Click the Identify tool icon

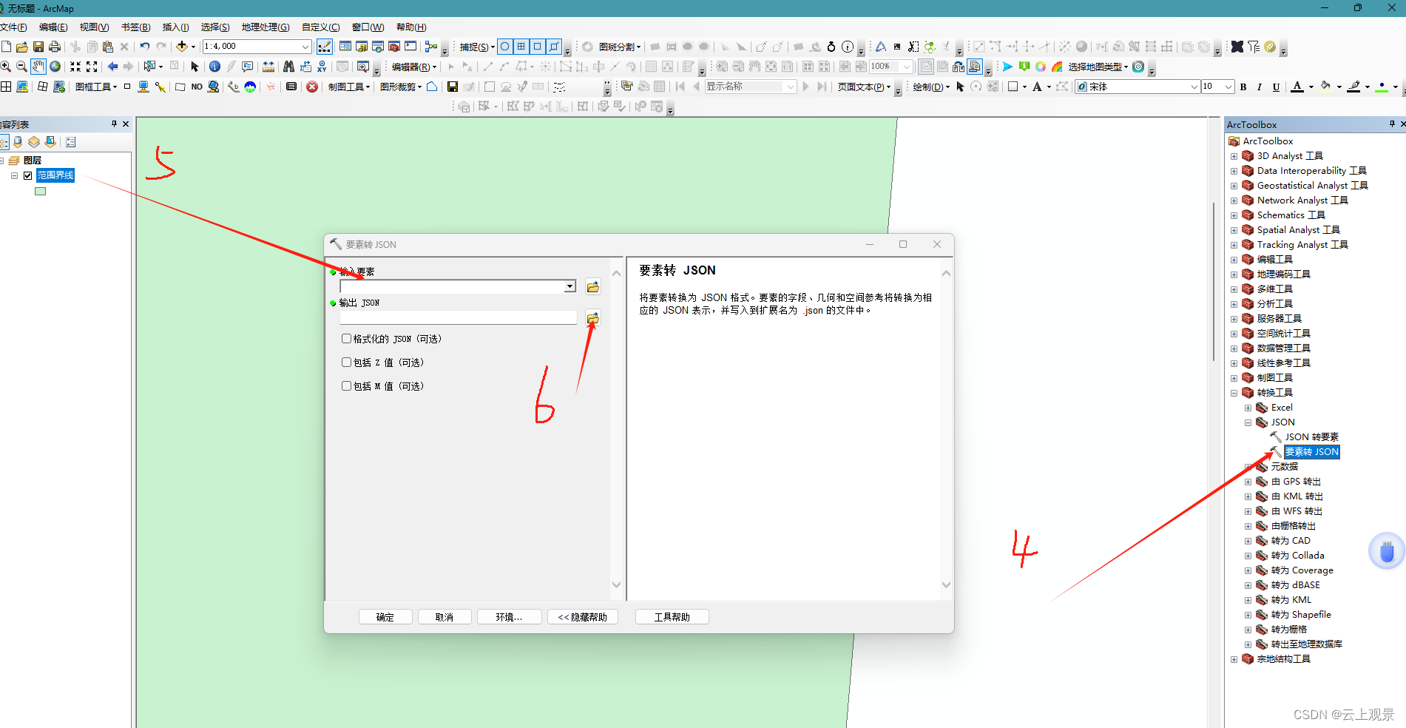214,66
